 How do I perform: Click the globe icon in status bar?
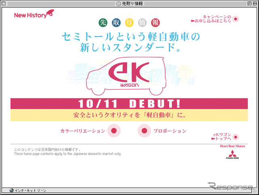(x=11, y=191)
